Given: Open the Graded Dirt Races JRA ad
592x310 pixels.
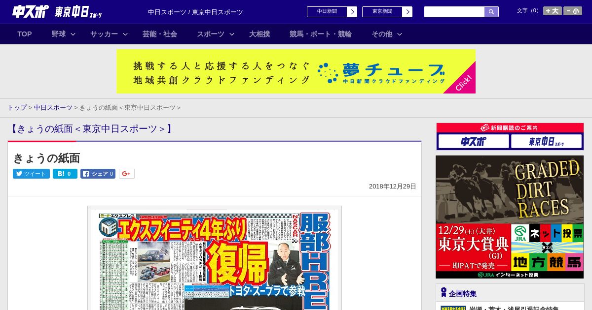Looking at the screenshot, I should coord(510,217).
